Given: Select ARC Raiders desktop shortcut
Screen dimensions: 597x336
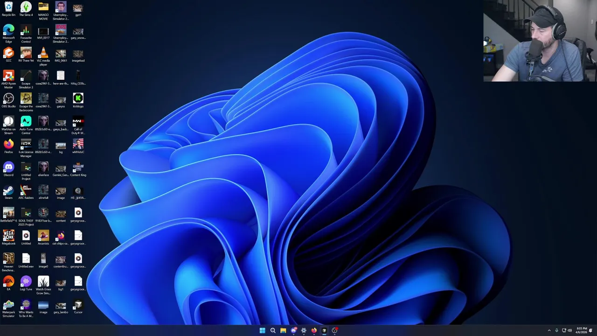Looking at the screenshot, I should click(x=26, y=192).
